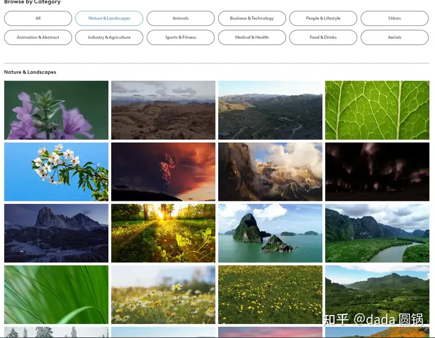Open the river through mangrove forest thumbnail
This screenshot has height=338, width=435.
377,233
